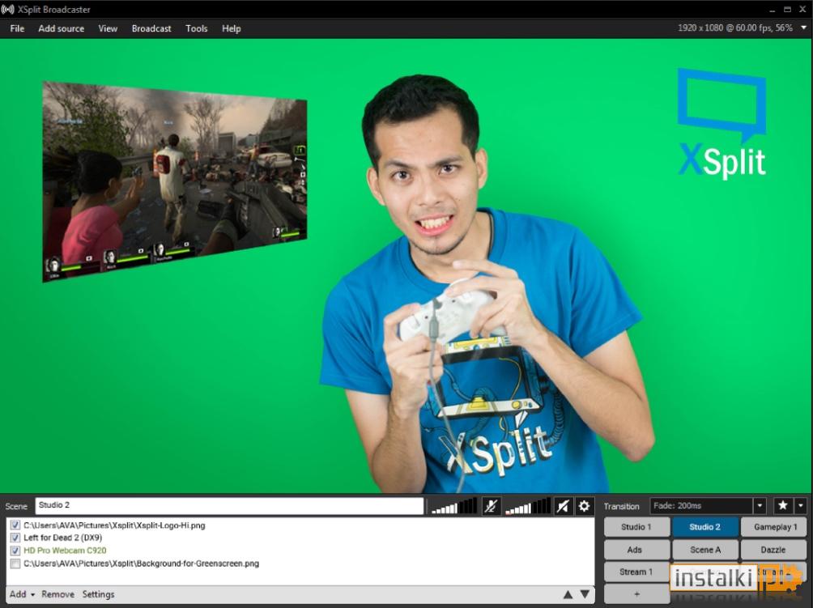Image resolution: width=813 pixels, height=608 pixels.
Task: Mute the system speaker audio icon
Action: tap(563, 506)
